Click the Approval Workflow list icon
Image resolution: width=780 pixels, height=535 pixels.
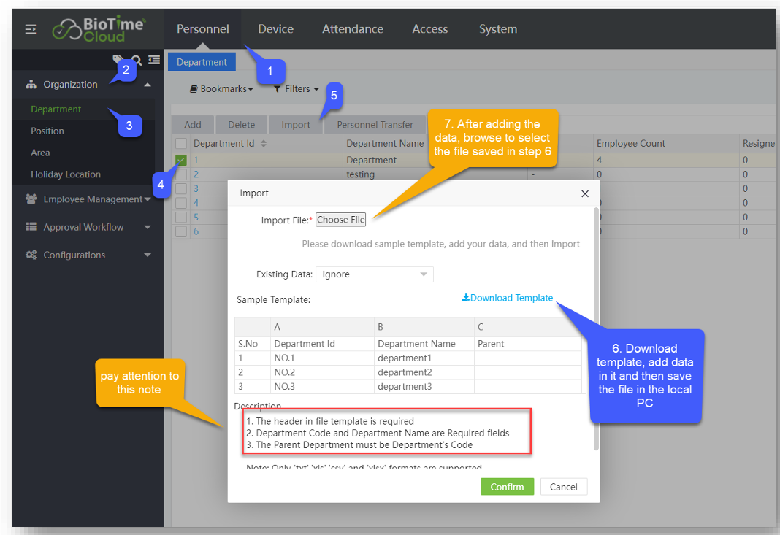[31, 227]
